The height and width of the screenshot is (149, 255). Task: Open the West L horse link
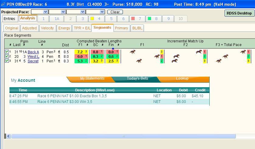(x=33, y=56)
